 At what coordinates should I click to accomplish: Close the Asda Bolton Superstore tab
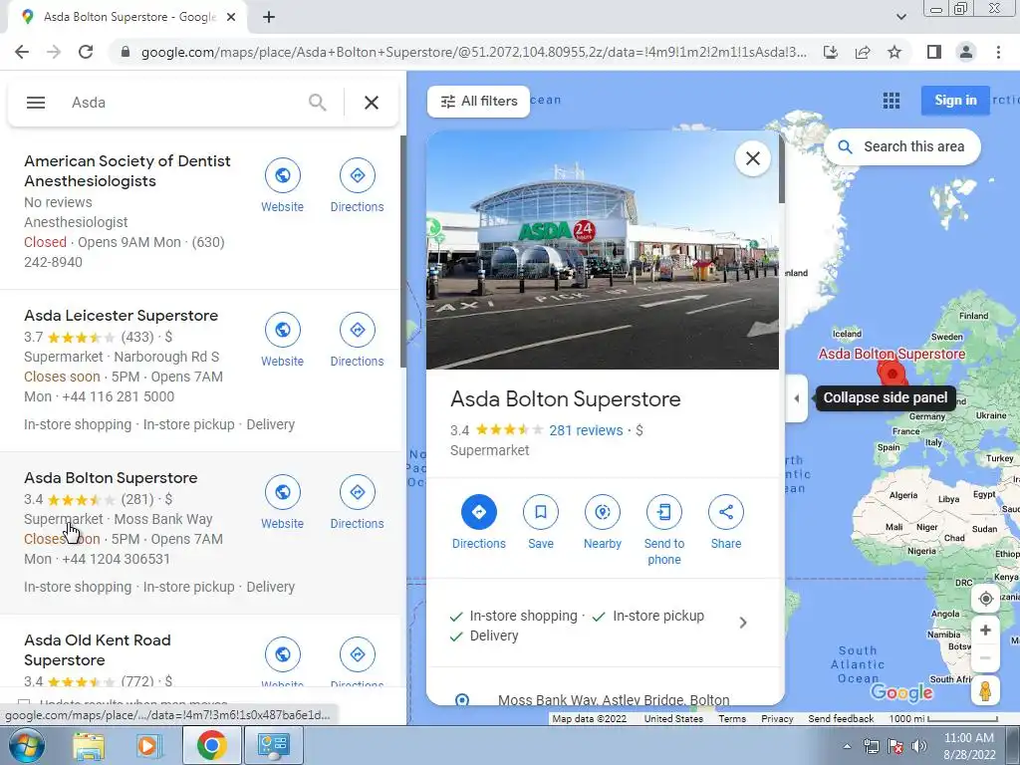pos(231,18)
